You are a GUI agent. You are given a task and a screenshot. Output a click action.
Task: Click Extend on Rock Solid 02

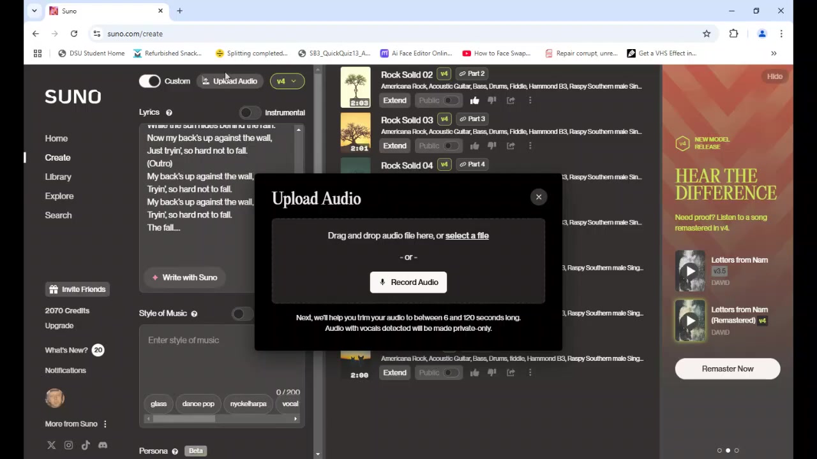click(x=394, y=100)
